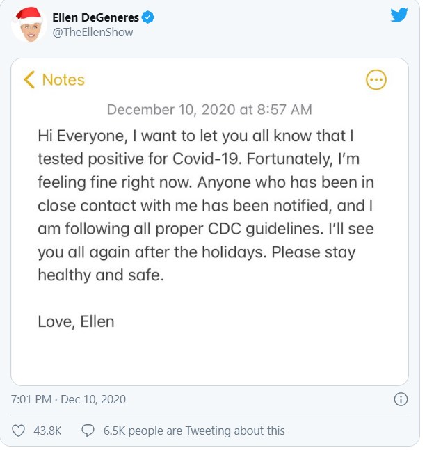Open 6.5K people are Tweeting about this

click(194, 431)
